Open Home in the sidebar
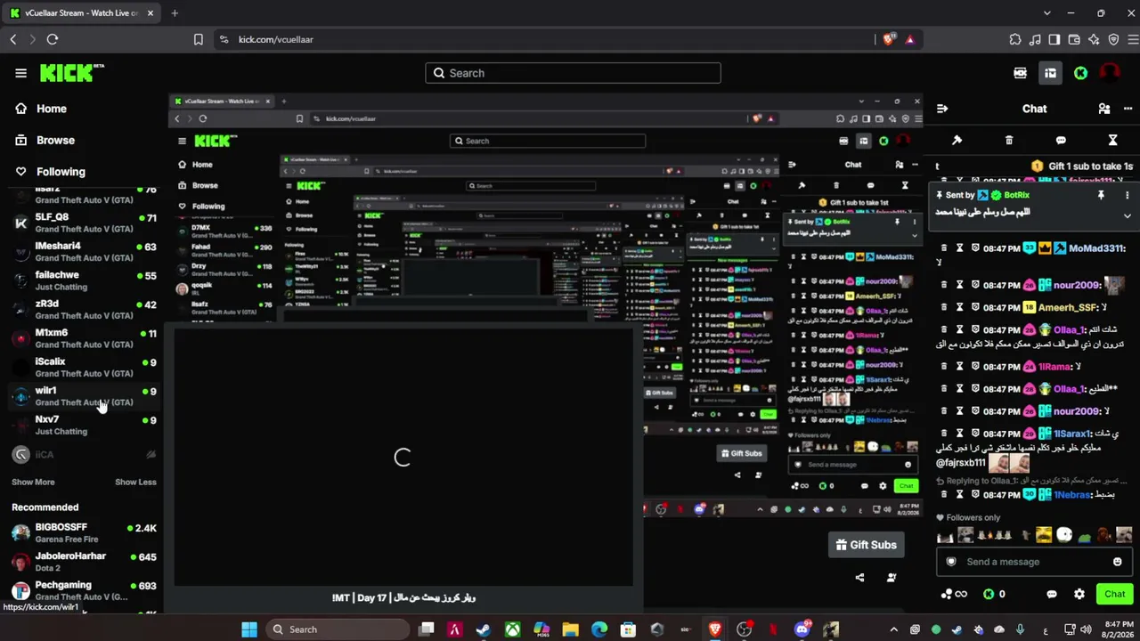The height and width of the screenshot is (641, 1140). 52,109
